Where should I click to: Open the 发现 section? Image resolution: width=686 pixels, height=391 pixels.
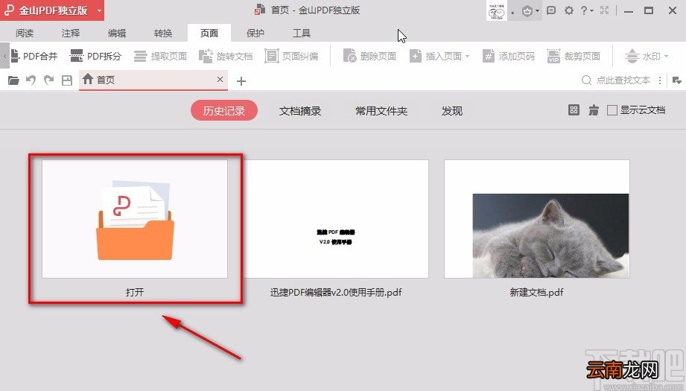pyautogui.click(x=452, y=111)
